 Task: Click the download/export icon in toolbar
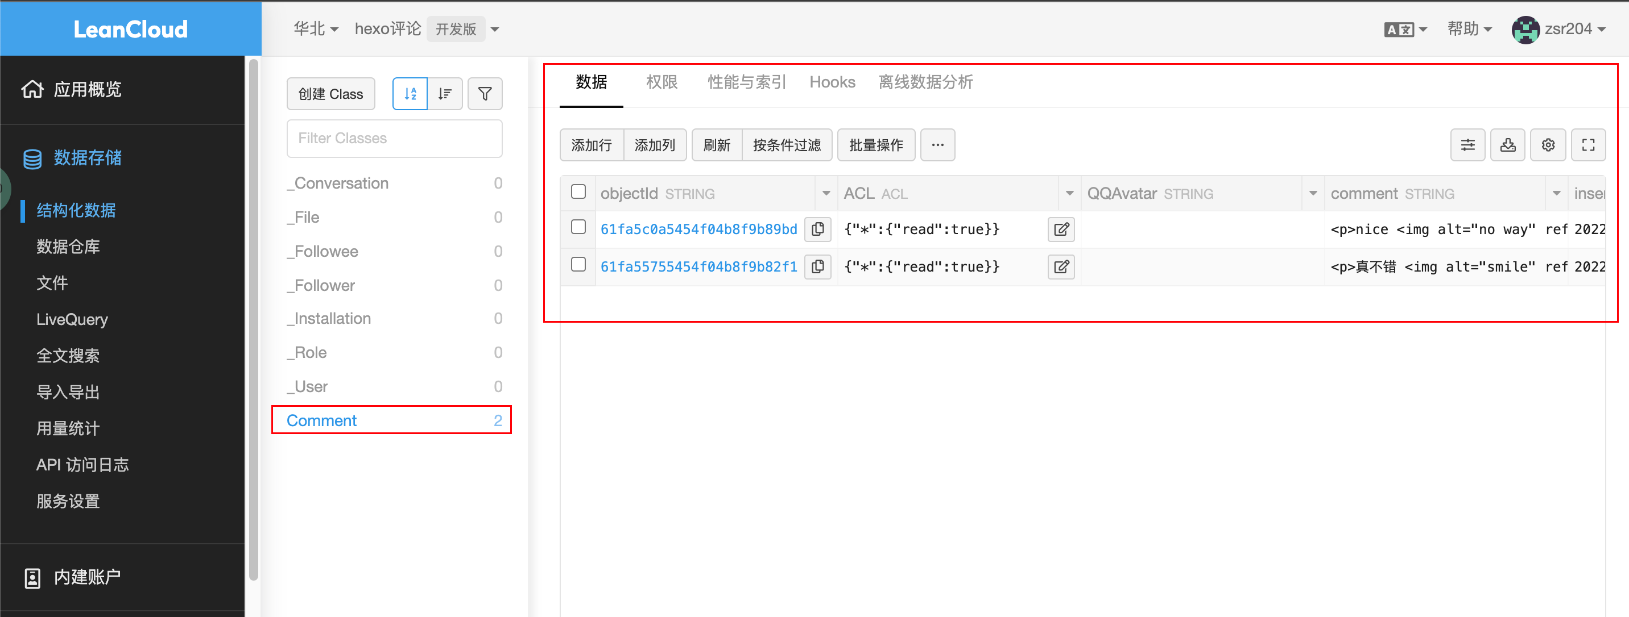click(1508, 145)
